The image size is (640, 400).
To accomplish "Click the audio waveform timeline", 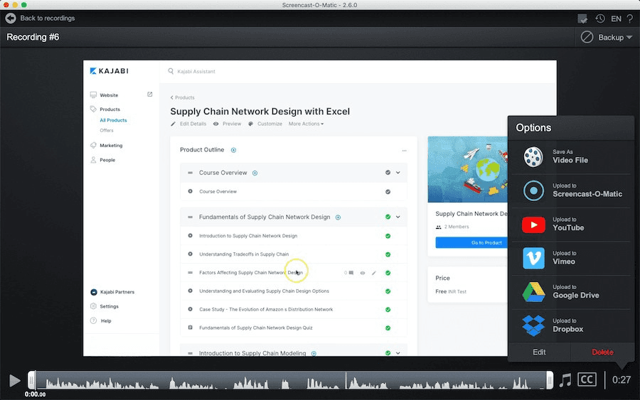I will click(x=284, y=380).
